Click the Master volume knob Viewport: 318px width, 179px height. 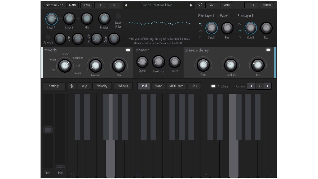pyautogui.click(x=104, y=19)
